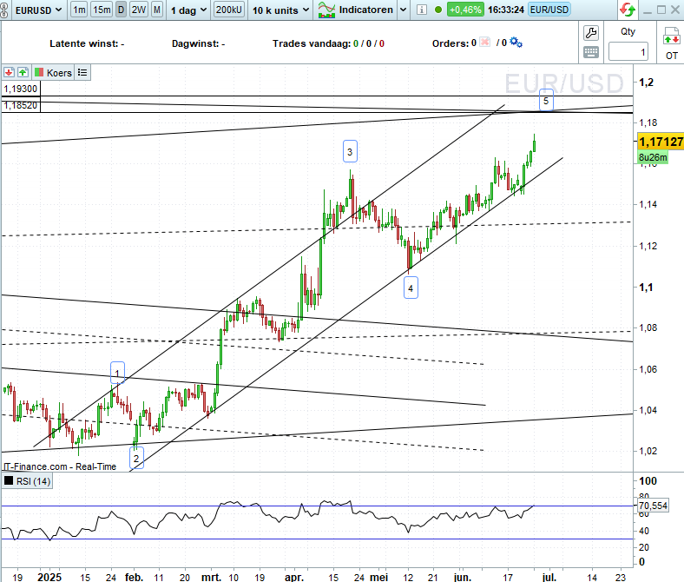Open trading settings wrench icon
Screen dimensions: 684x582
click(591, 33)
